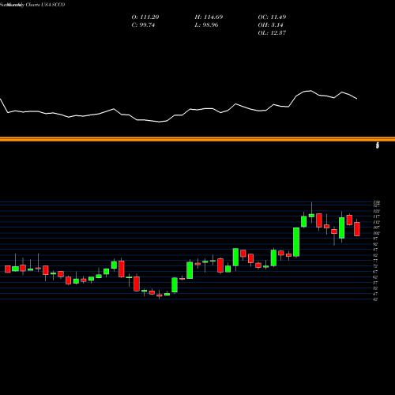Click the 42 price axis label
395x395 pixels.
[x=375, y=299]
